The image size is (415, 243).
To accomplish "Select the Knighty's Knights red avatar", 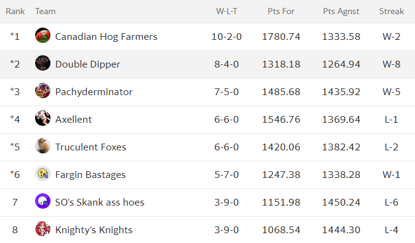I will (x=42, y=228).
